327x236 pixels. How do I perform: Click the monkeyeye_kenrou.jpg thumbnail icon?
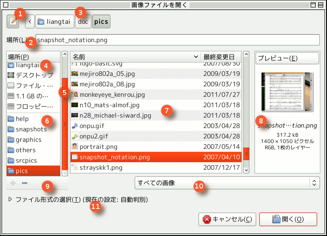(75, 94)
